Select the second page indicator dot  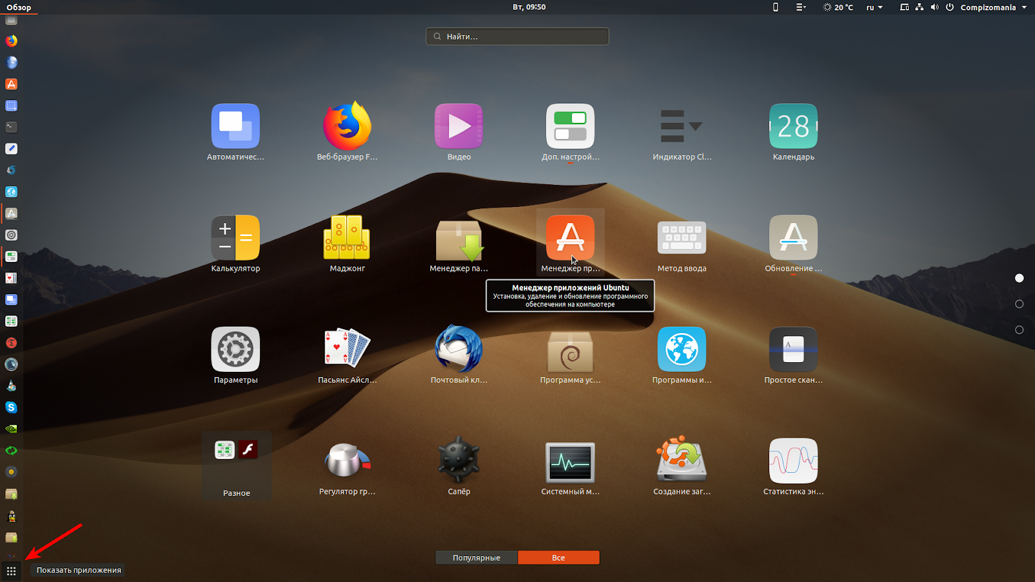1019,304
